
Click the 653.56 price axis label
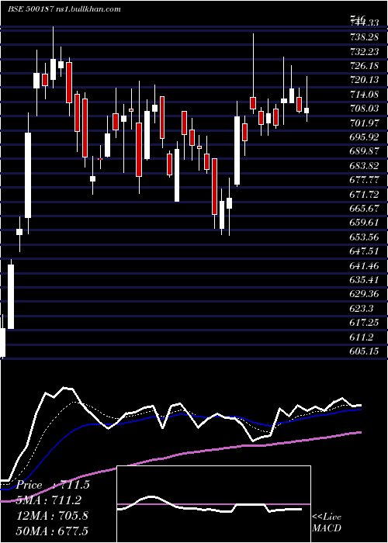click(x=365, y=237)
